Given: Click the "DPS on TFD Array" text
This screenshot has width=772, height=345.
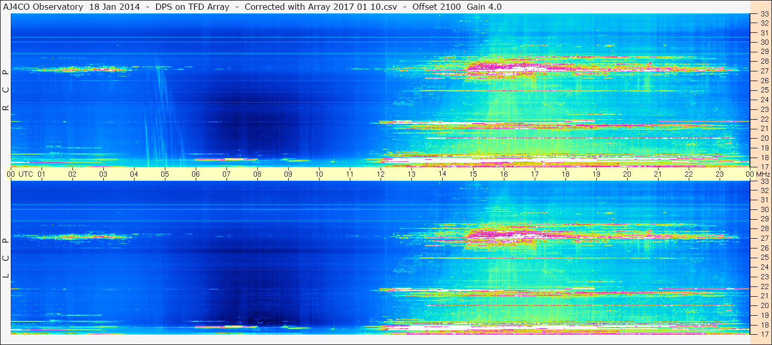Looking at the screenshot, I should click(x=192, y=7).
